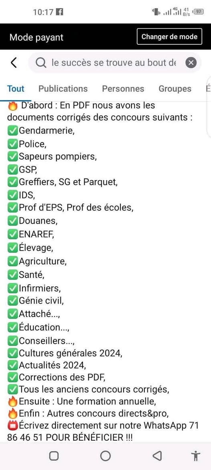Tap the back arrow icon
Image resolution: width=211 pixels, height=470 pixels.
(x=14, y=63)
